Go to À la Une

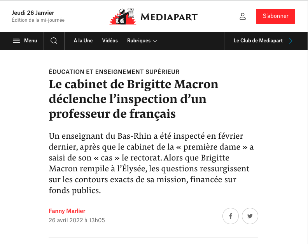pyautogui.click(x=83, y=41)
